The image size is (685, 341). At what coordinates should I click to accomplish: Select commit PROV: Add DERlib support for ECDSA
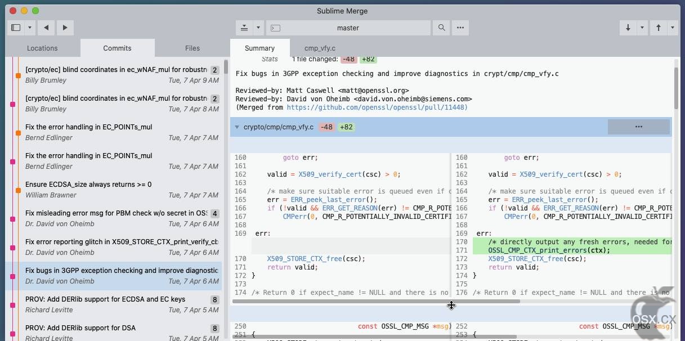point(114,304)
